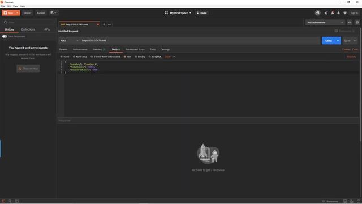Click the Invite button

[201, 13]
